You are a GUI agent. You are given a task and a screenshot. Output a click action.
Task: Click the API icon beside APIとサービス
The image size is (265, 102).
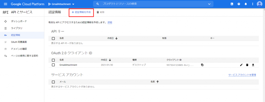tap(6, 12)
